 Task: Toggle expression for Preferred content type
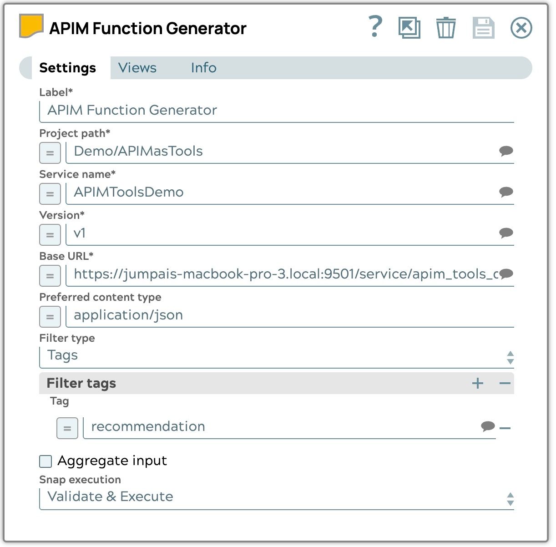pos(50,317)
